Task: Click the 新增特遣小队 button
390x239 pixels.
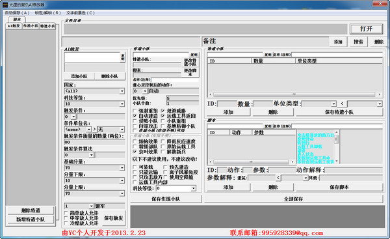Action: pyautogui.click(x=31, y=219)
